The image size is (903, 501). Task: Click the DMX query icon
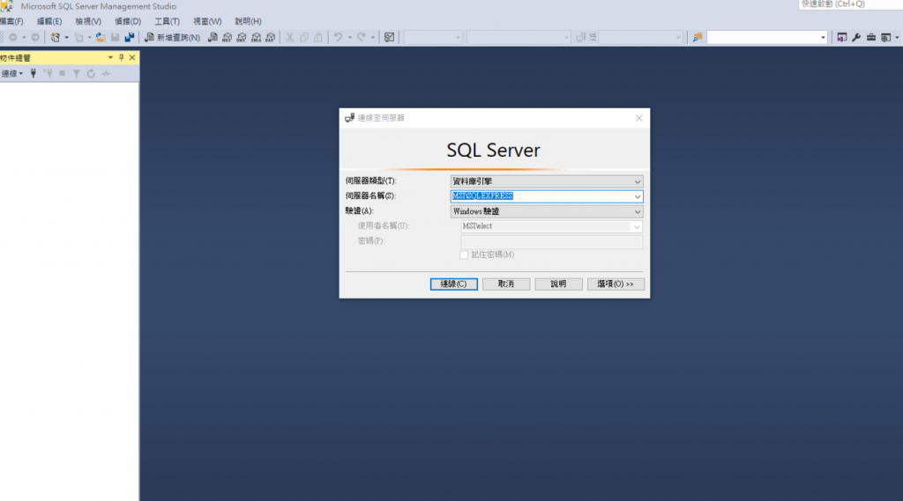(242, 37)
